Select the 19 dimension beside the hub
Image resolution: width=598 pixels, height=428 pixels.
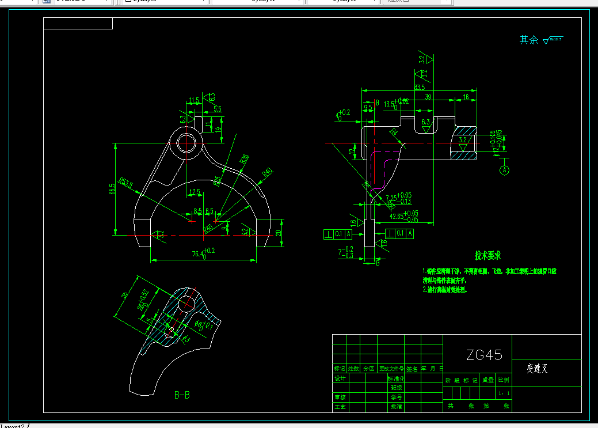[x=218, y=130]
